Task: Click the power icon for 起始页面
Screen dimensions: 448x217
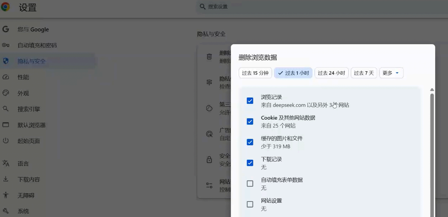Action: point(6,141)
